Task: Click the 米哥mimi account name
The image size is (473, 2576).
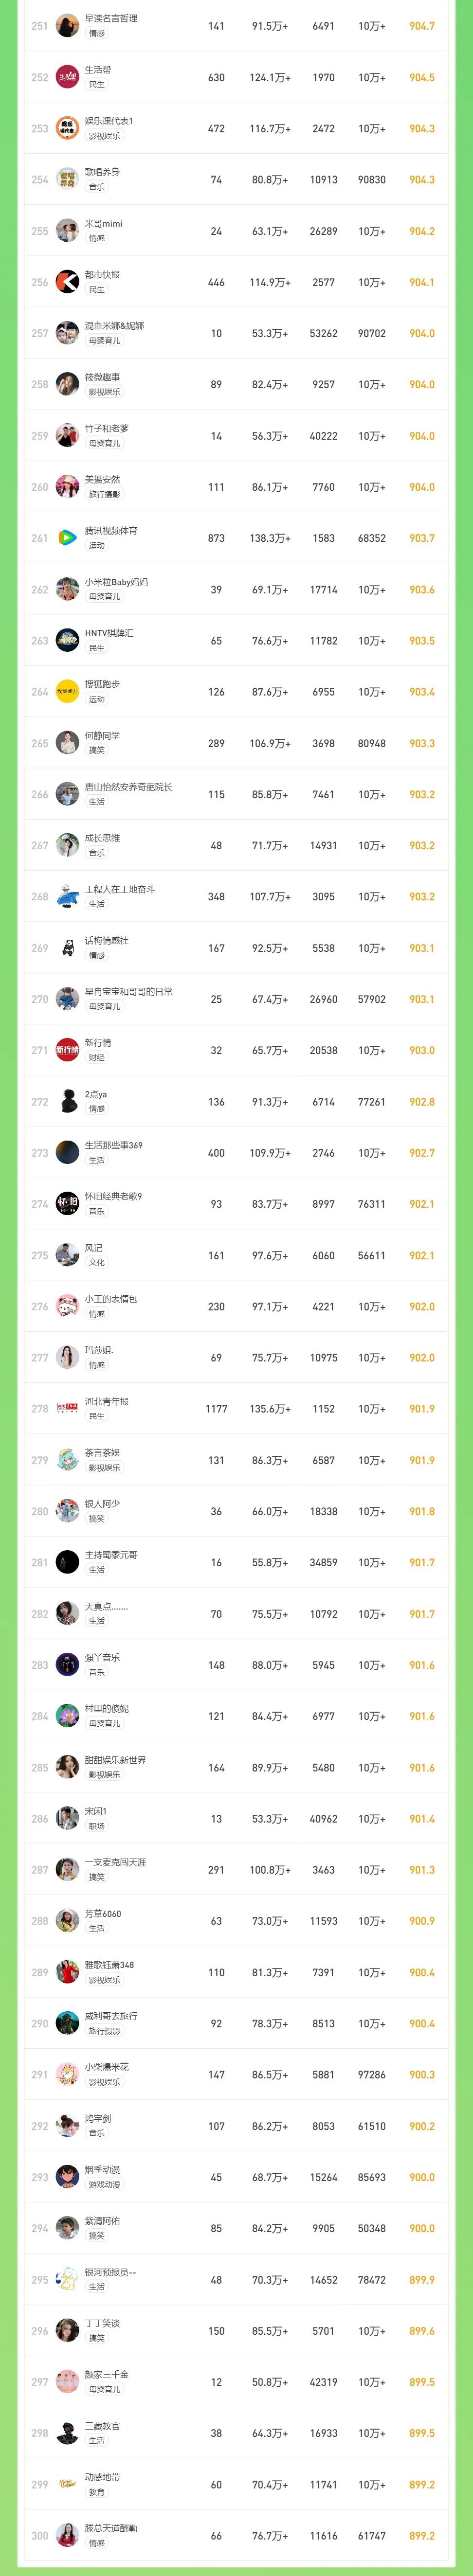Action: pyautogui.click(x=103, y=223)
